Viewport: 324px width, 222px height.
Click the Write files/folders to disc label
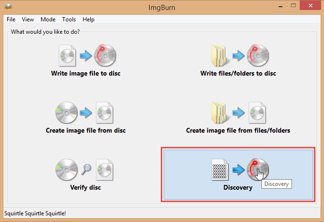[x=238, y=73]
